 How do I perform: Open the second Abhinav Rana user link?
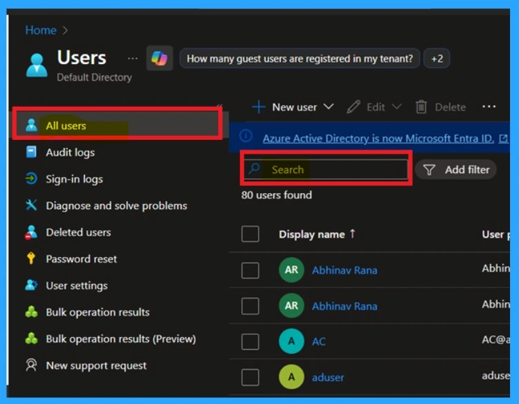[x=344, y=306]
